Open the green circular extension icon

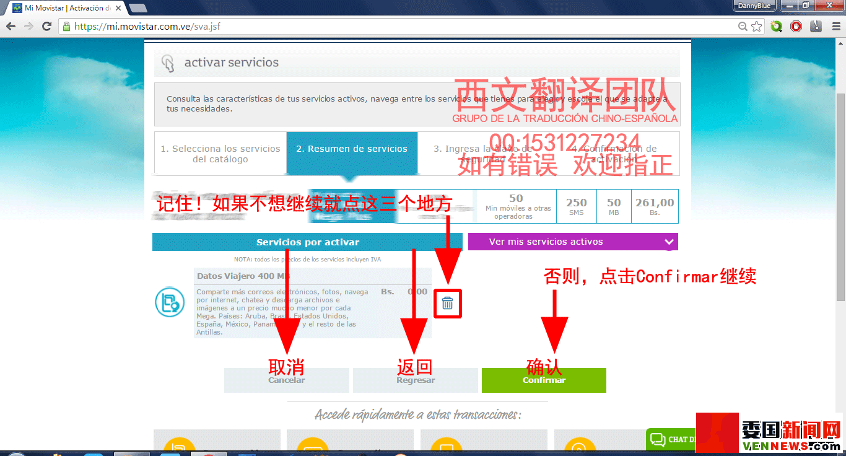pyautogui.click(x=777, y=27)
